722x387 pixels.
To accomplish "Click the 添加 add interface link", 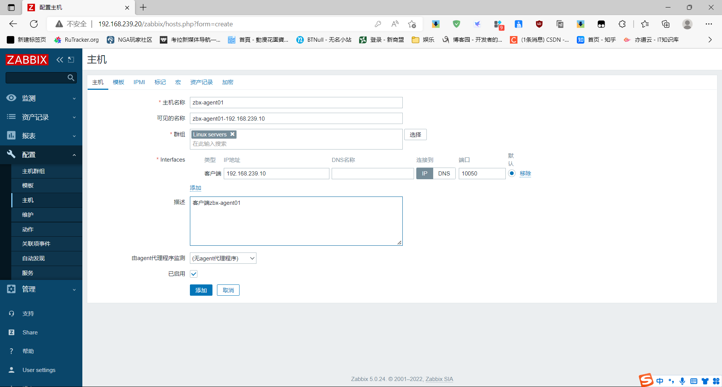I will 196,187.
